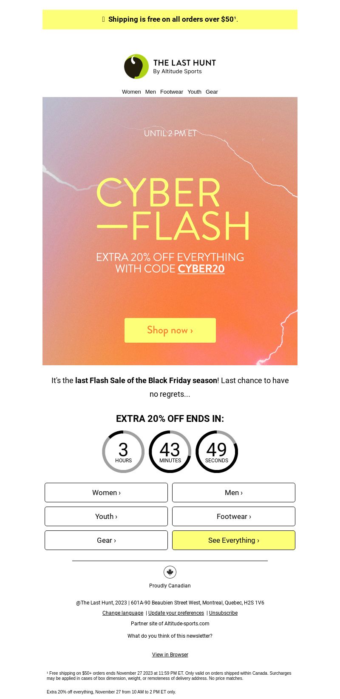The image size is (340, 699).
Task: Open the Youth › category button
Action: point(106,516)
